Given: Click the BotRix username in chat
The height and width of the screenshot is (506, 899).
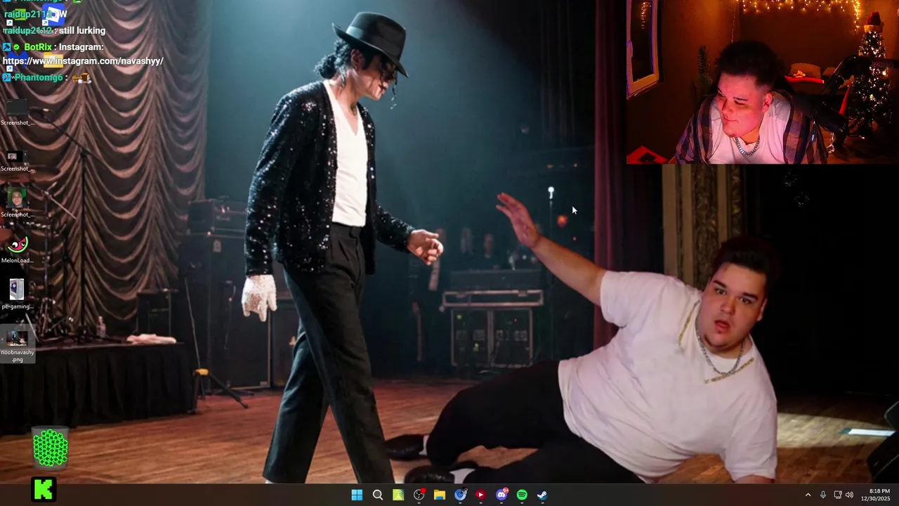Looking at the screenshot, I should pos(38,47).
